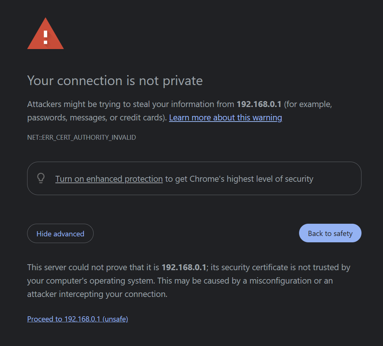
Task: Click the passwords, messages, or credit cards text
Action: click(x=96, y=118)
